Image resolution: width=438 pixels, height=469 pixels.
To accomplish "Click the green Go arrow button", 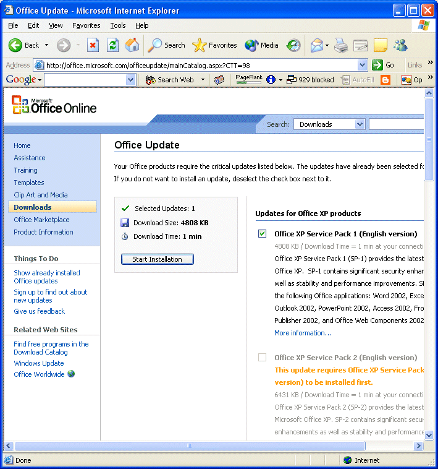I will click(x=377, y=65).
